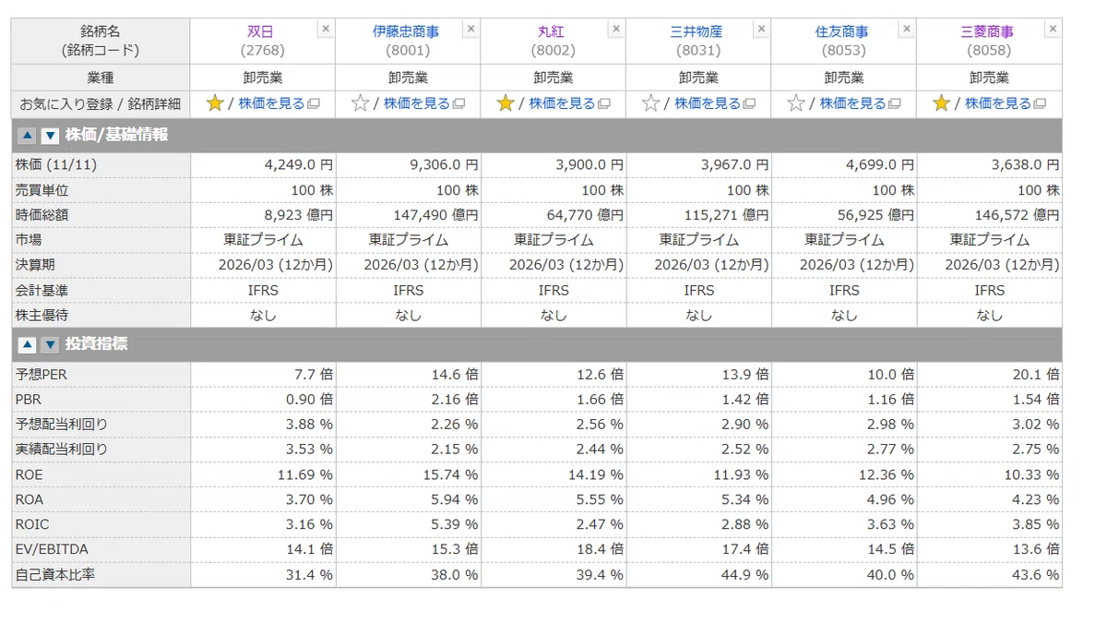Screen dimensions: 1107x623
Task: Click the 双日 company name link
Action: point(262,32)
